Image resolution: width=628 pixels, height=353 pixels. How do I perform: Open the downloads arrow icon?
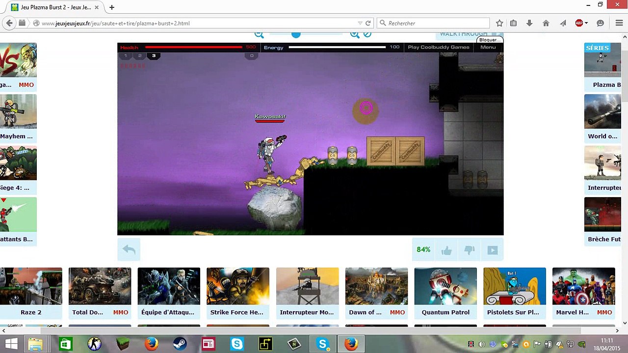[529, 23]
